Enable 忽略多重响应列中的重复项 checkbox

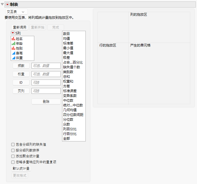13,162
